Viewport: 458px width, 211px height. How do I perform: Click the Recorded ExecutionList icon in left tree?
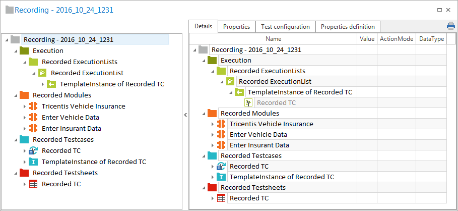click(42, 73)
